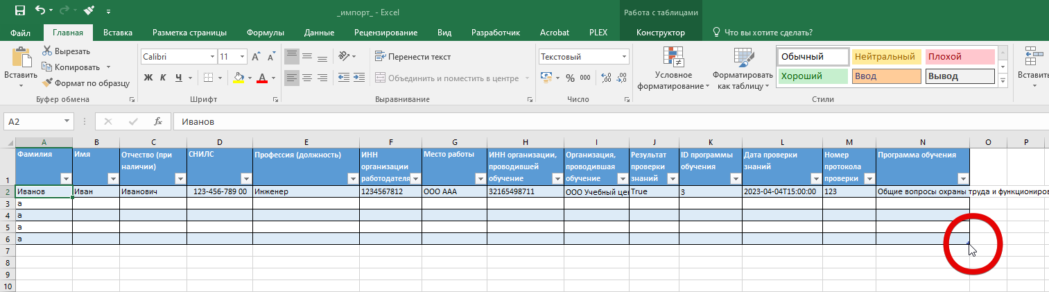Open the Текстовый number format dropdown

click(x=624, y=57)
